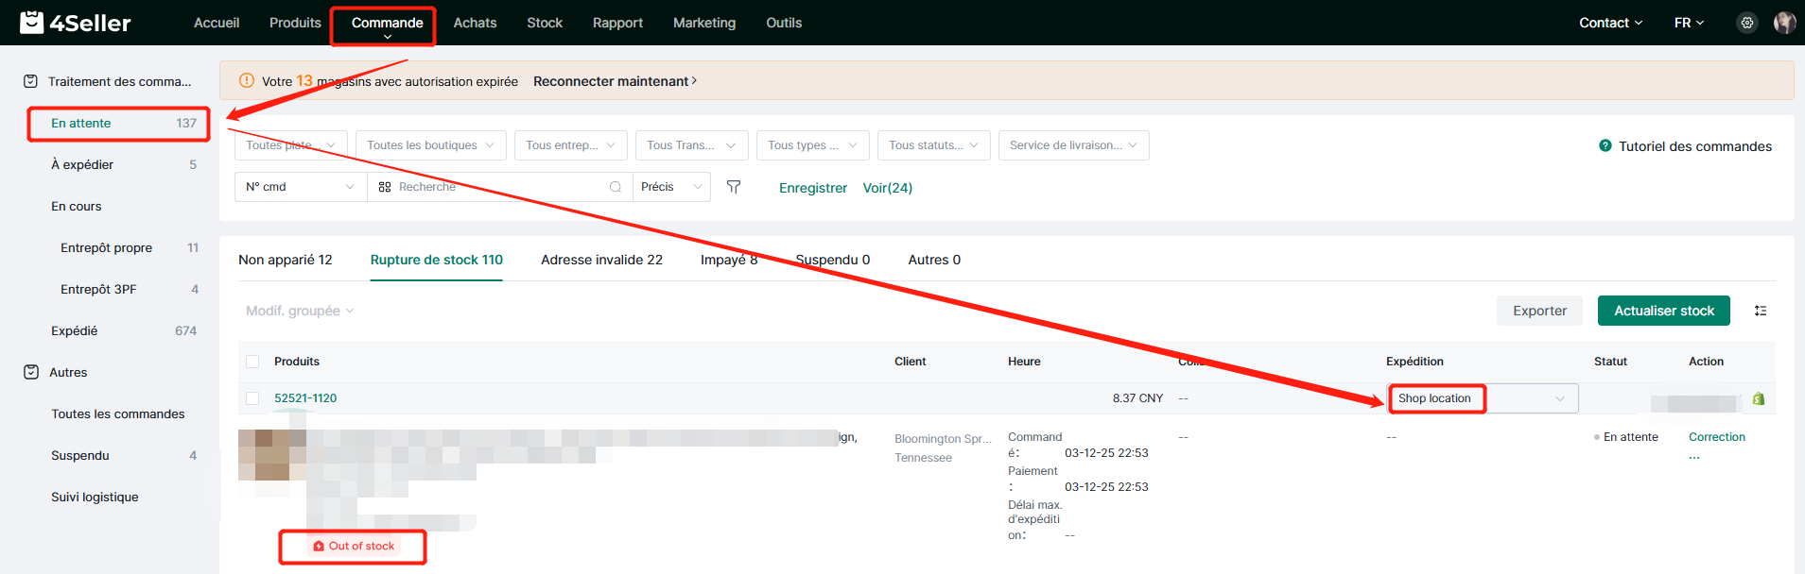Viewport: 1805px width, 574px height.
Task: Expand the Toutes les boutiques dropdown
Action: [430, 145]
